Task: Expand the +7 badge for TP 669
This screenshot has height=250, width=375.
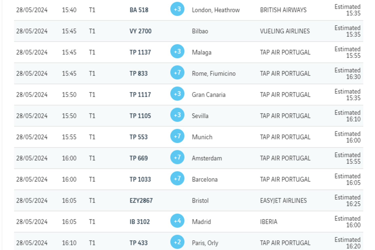Action: (177, 157)
